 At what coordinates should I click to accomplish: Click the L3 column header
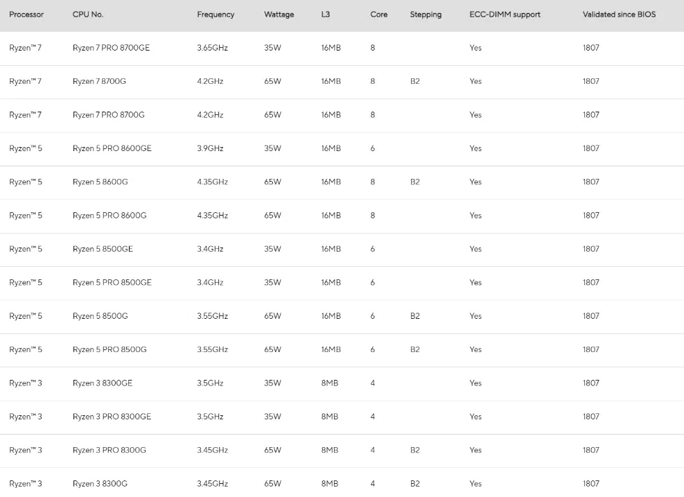coord(326,15)
